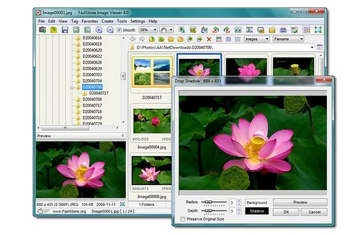The height and width of the screenshot is (235, 344).
Task: Open the 38% zoom dropdown
Action: [155, 30]
